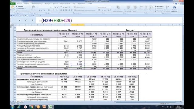Open the Windows Start button
This screenshot has height=109, width=194.
click(x=12, y=107)
